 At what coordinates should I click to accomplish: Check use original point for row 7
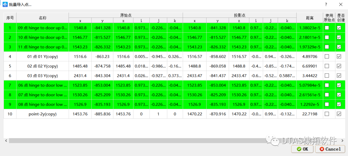click(x=327, y=85)
